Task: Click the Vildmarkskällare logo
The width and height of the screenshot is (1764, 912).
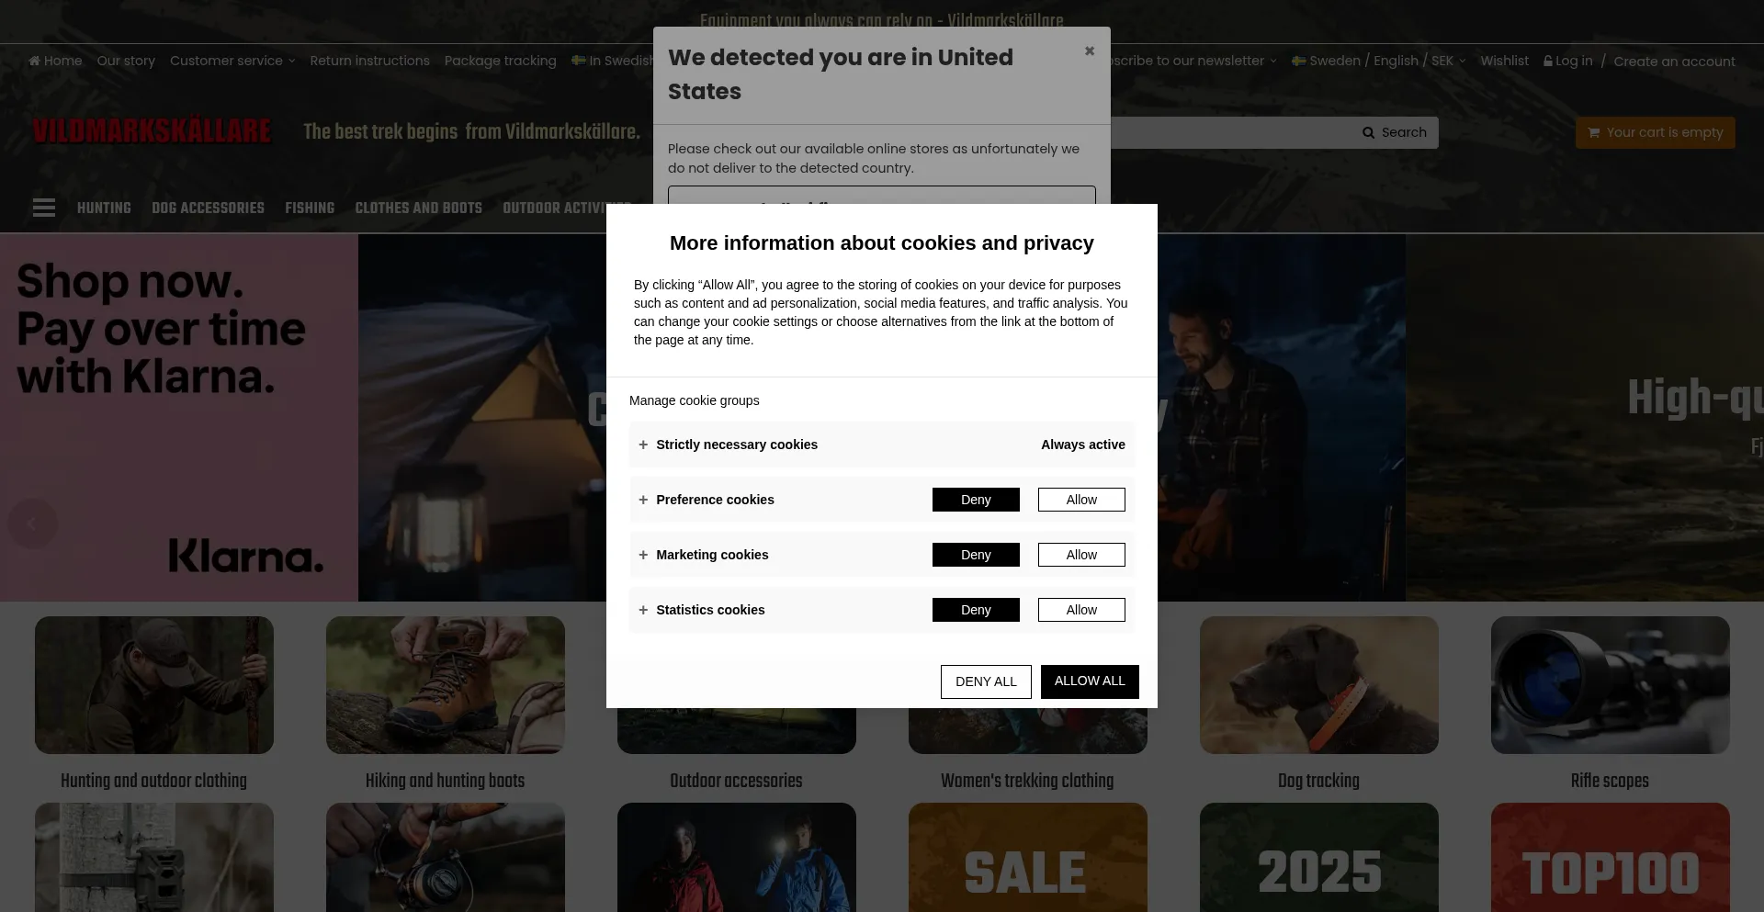Action: pyautogui.click(x=152, y=131)
